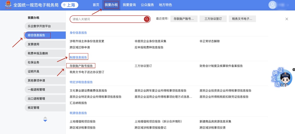Open 我要查询 in top navigation

click(129, 5)
